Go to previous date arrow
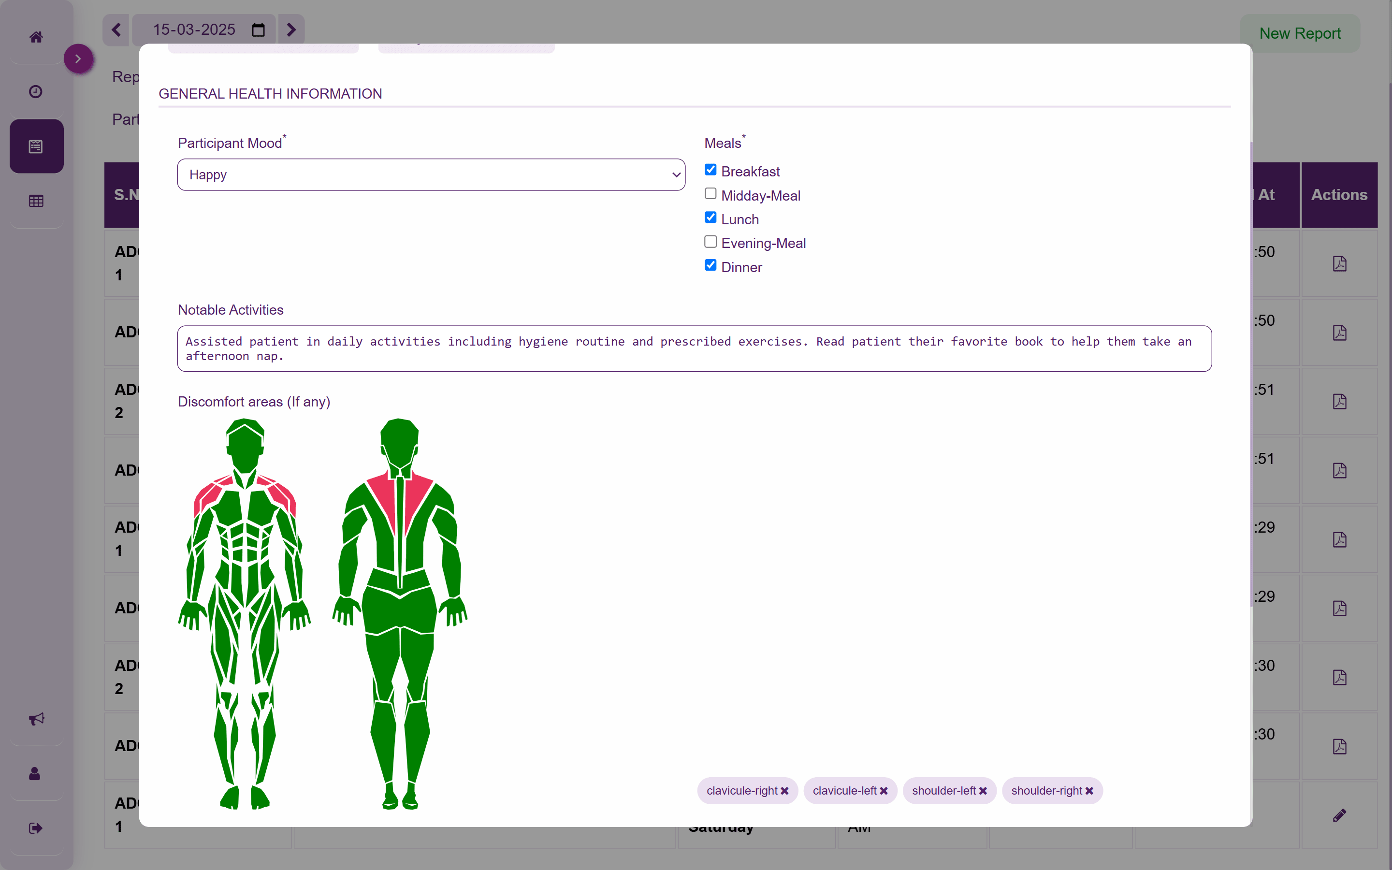 click(116, 29)
